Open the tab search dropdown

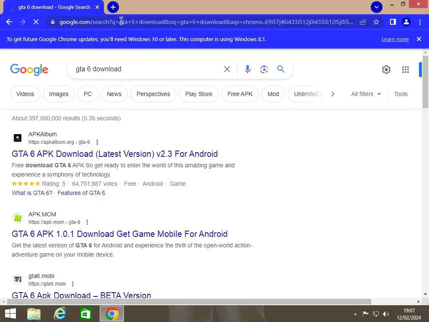377,7
